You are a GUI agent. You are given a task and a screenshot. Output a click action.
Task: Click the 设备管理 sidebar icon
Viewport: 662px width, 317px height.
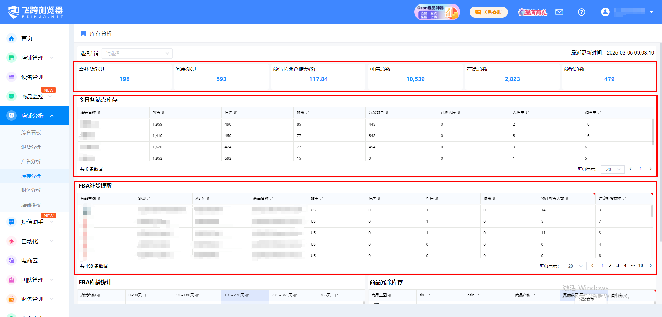click(x=11, y=77)
